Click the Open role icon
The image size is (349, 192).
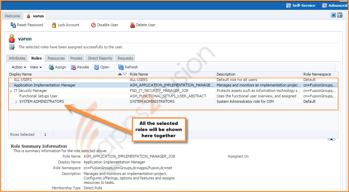(x=96, y=67)
